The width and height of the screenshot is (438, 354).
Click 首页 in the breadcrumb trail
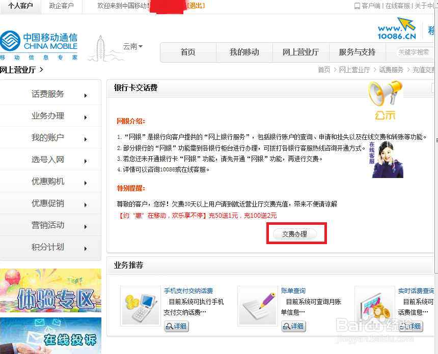pyautogui.click(x=324, y=70)
